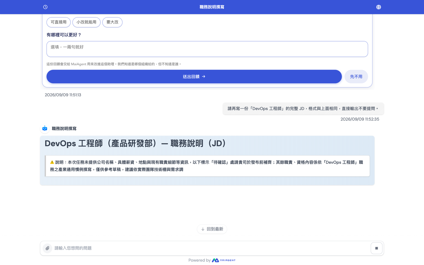Stop generation with the square button
Screen dimensions: 424x265
[377, 248]
